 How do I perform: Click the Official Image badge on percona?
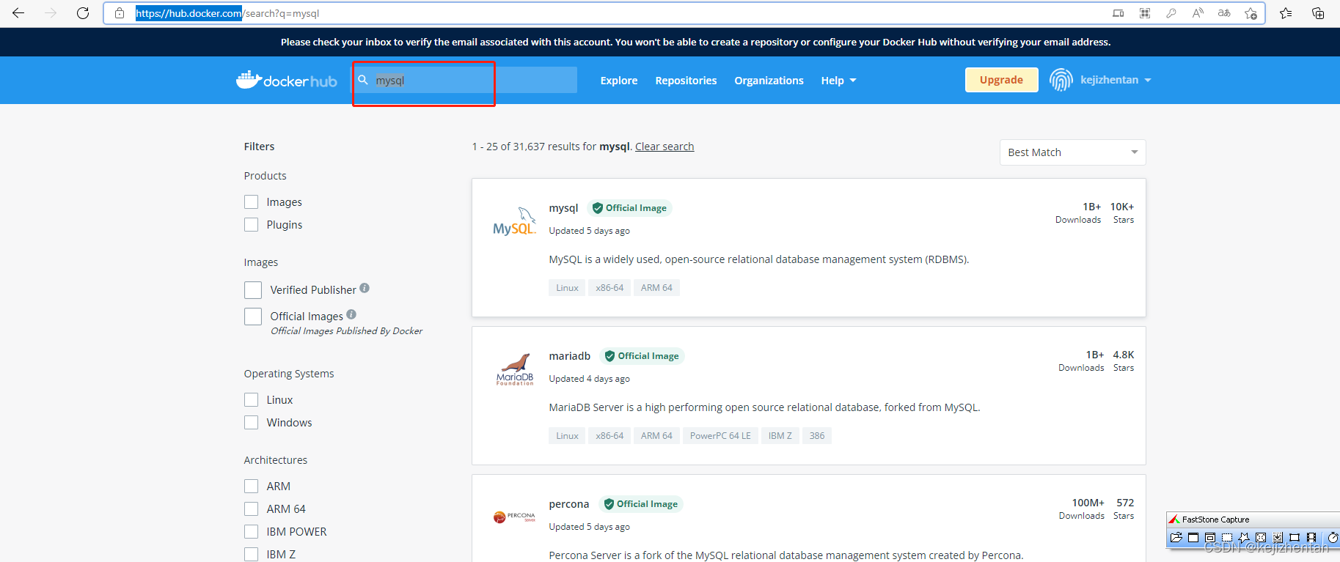(x=641, y=504)
